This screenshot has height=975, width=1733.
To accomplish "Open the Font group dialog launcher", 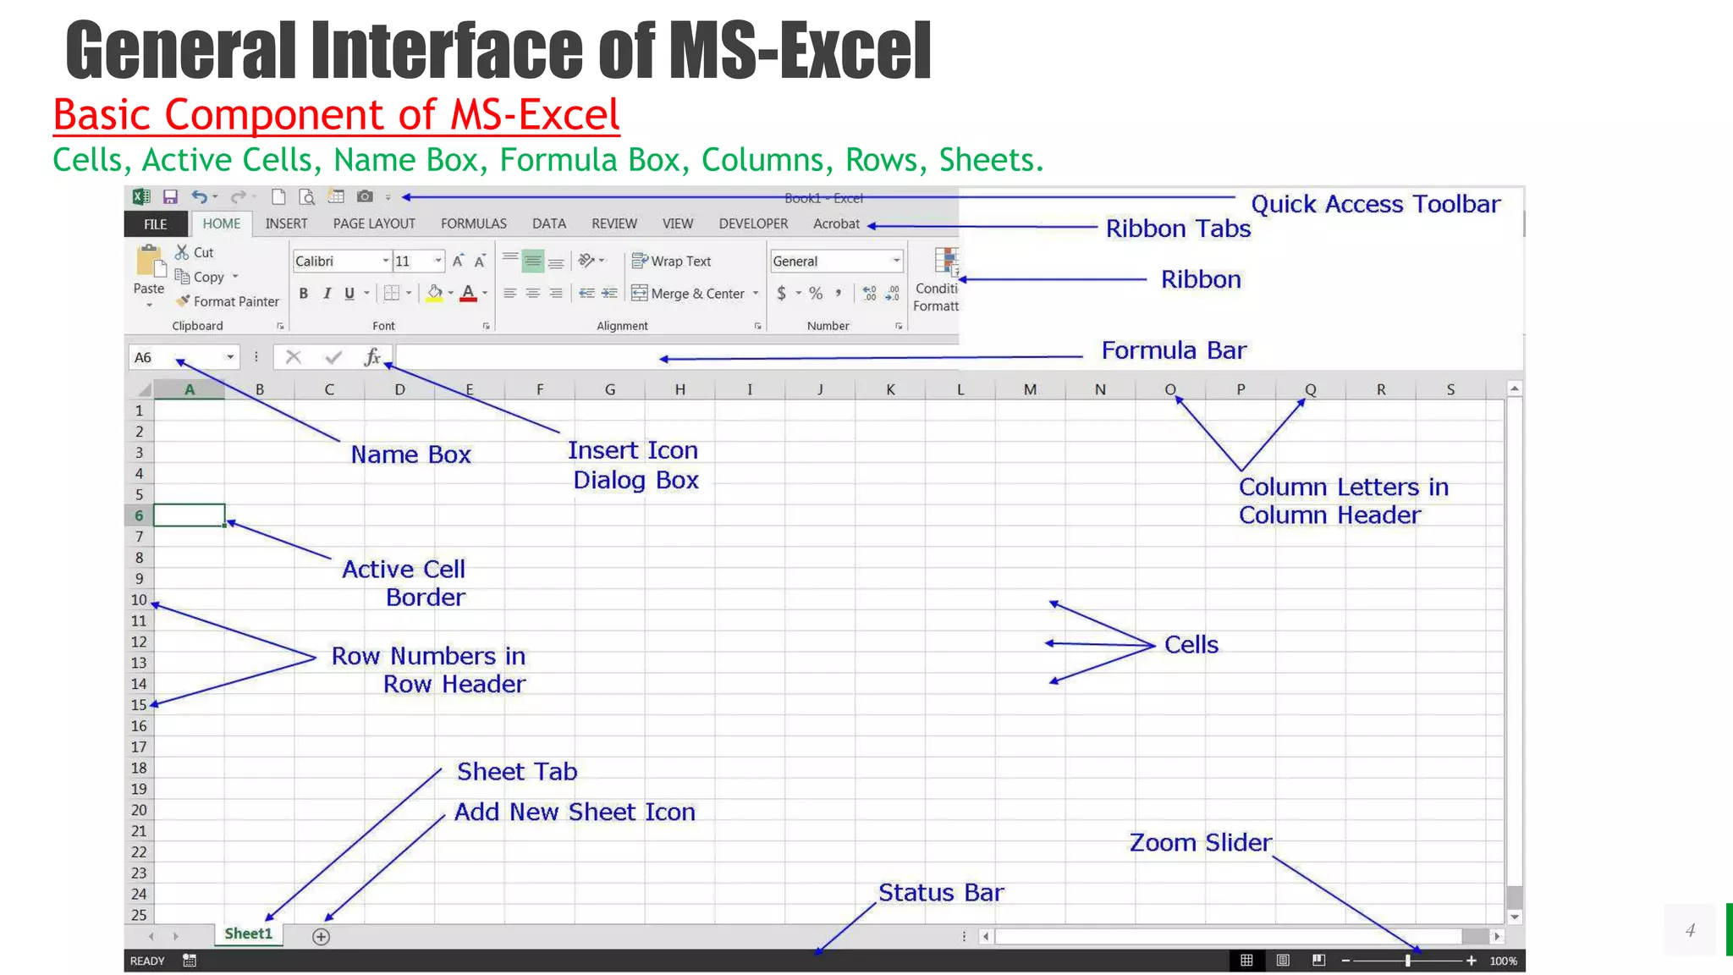I will click(x=486, y=326).
